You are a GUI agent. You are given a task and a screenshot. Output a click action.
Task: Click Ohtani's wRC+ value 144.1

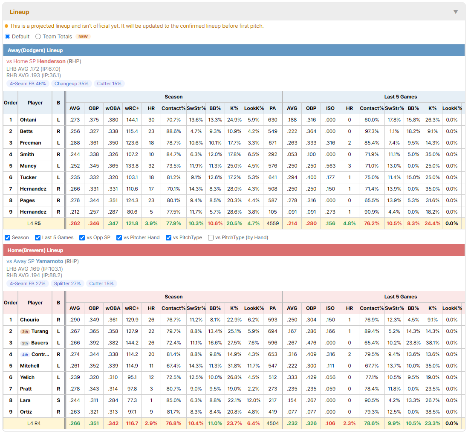(132, 120)
